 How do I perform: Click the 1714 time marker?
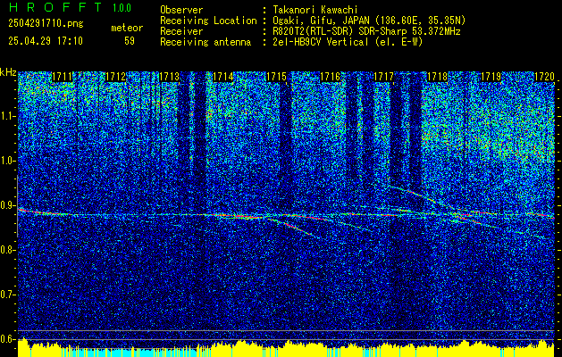tap(223, 77)
